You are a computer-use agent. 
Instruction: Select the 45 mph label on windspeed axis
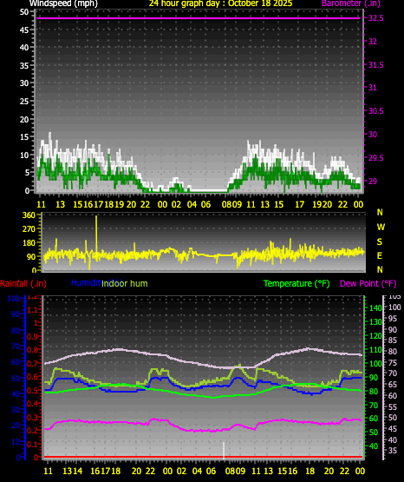(x=24, y=30)
